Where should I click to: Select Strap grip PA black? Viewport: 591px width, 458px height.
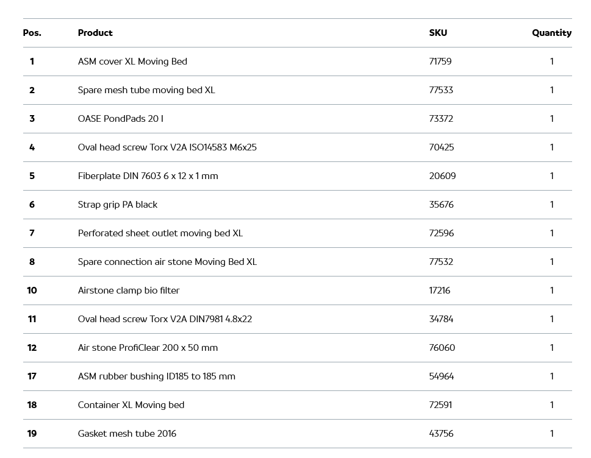(118, 205)
